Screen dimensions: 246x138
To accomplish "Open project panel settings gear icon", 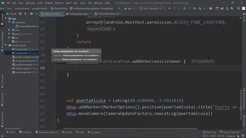I will click(32, 14).
